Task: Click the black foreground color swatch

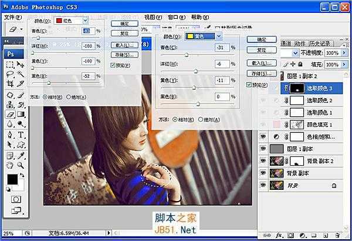Action: pyautogui.click(x=12, y=179)
